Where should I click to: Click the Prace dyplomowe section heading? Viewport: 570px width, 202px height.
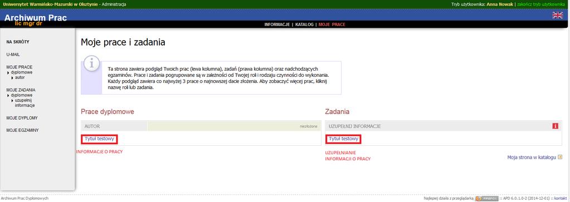[107, 111]
